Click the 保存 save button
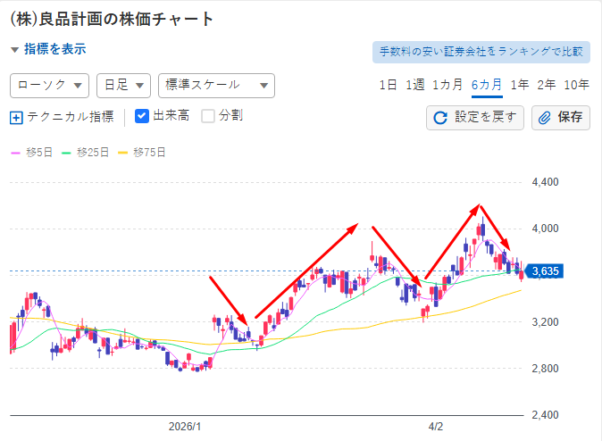Viewport: 602px width, 441px height. [x=561, y=118]
